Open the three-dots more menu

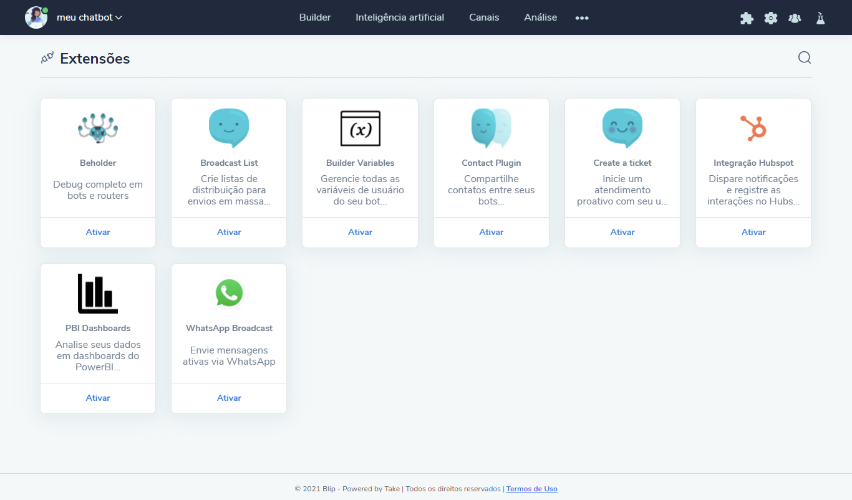582,18
